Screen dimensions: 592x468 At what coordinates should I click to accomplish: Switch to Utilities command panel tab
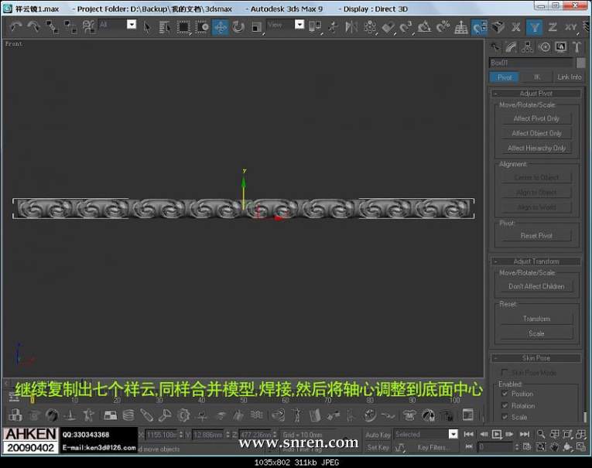click(577, 47)
